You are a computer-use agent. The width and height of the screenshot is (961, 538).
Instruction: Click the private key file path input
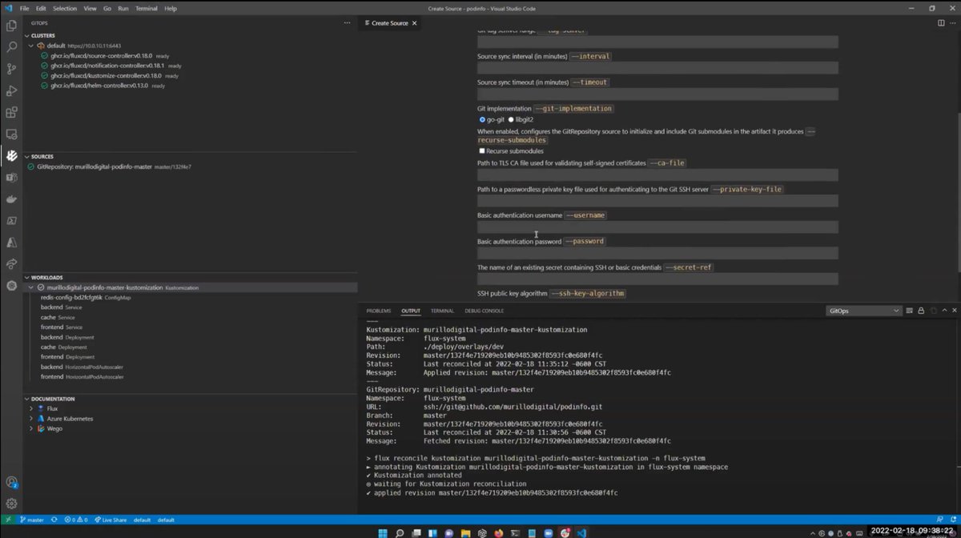(657, 201)
